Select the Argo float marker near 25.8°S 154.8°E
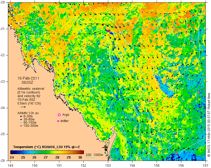Image resolution: width=211 pixels, height=168 pixels. coord(152,156)
